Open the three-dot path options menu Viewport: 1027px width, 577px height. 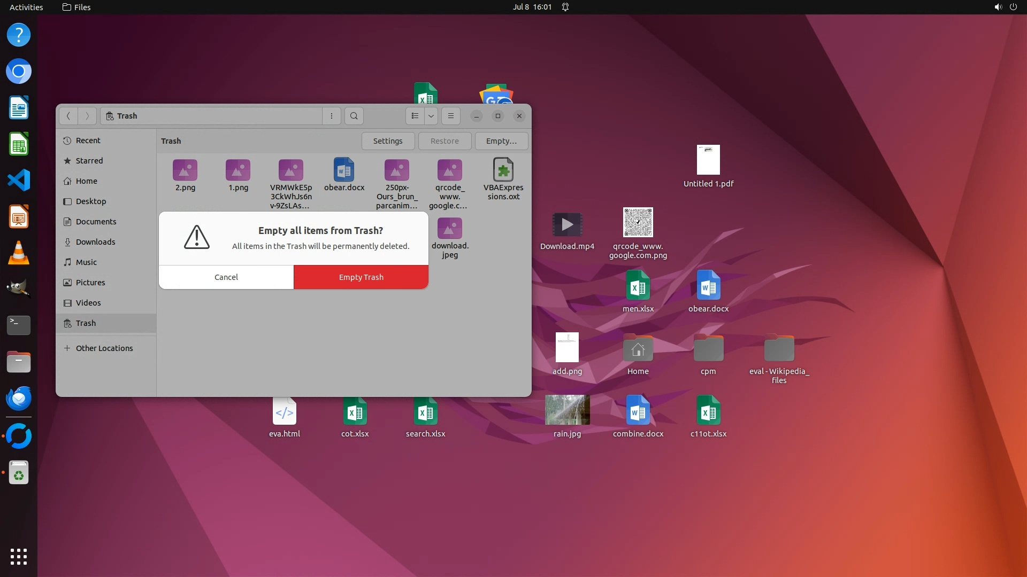tap(332, 116)
